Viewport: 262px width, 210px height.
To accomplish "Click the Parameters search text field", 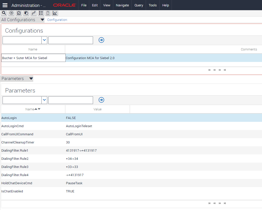I will pyautogui.click(x=71, y=100).
